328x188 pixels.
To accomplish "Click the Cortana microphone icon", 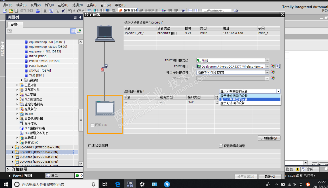I will 93,185.
